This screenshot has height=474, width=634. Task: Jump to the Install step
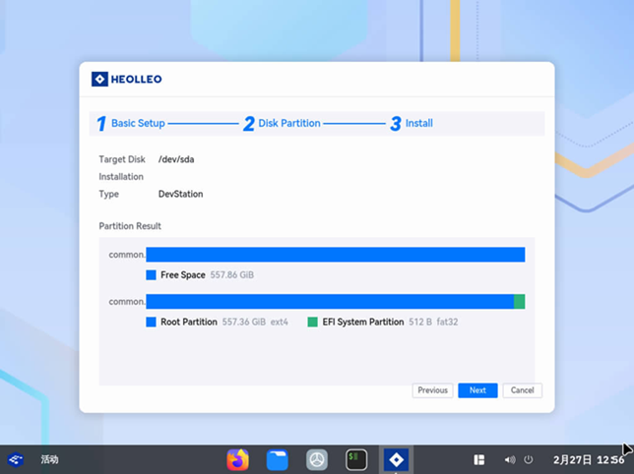pyautogui.click(x=412, y=124)
